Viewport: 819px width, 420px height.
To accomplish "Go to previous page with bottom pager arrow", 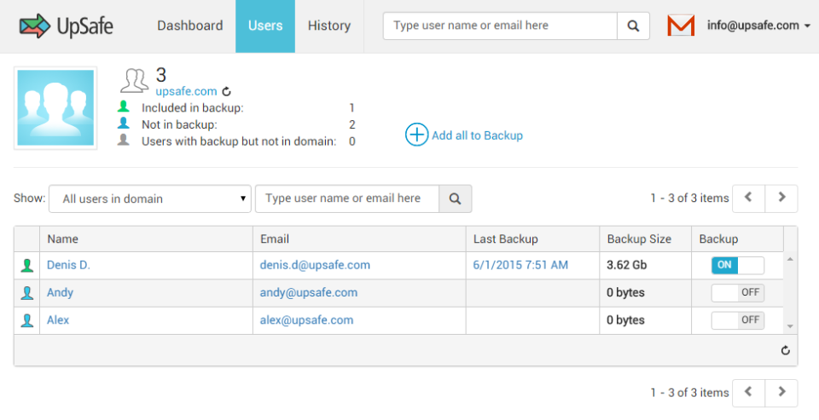I will tap(748, 393).
